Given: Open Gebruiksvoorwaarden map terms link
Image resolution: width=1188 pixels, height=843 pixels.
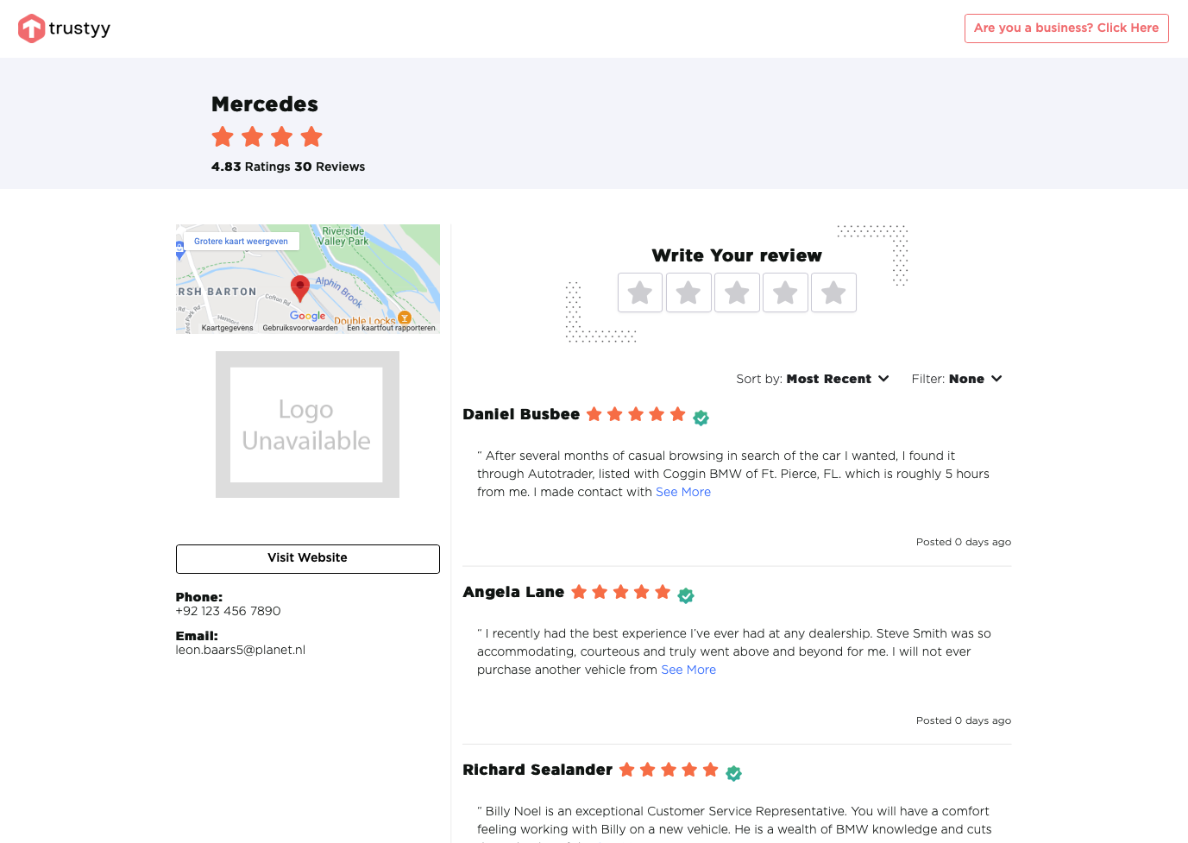Looking at the screenshot, I should click(300, 328).
